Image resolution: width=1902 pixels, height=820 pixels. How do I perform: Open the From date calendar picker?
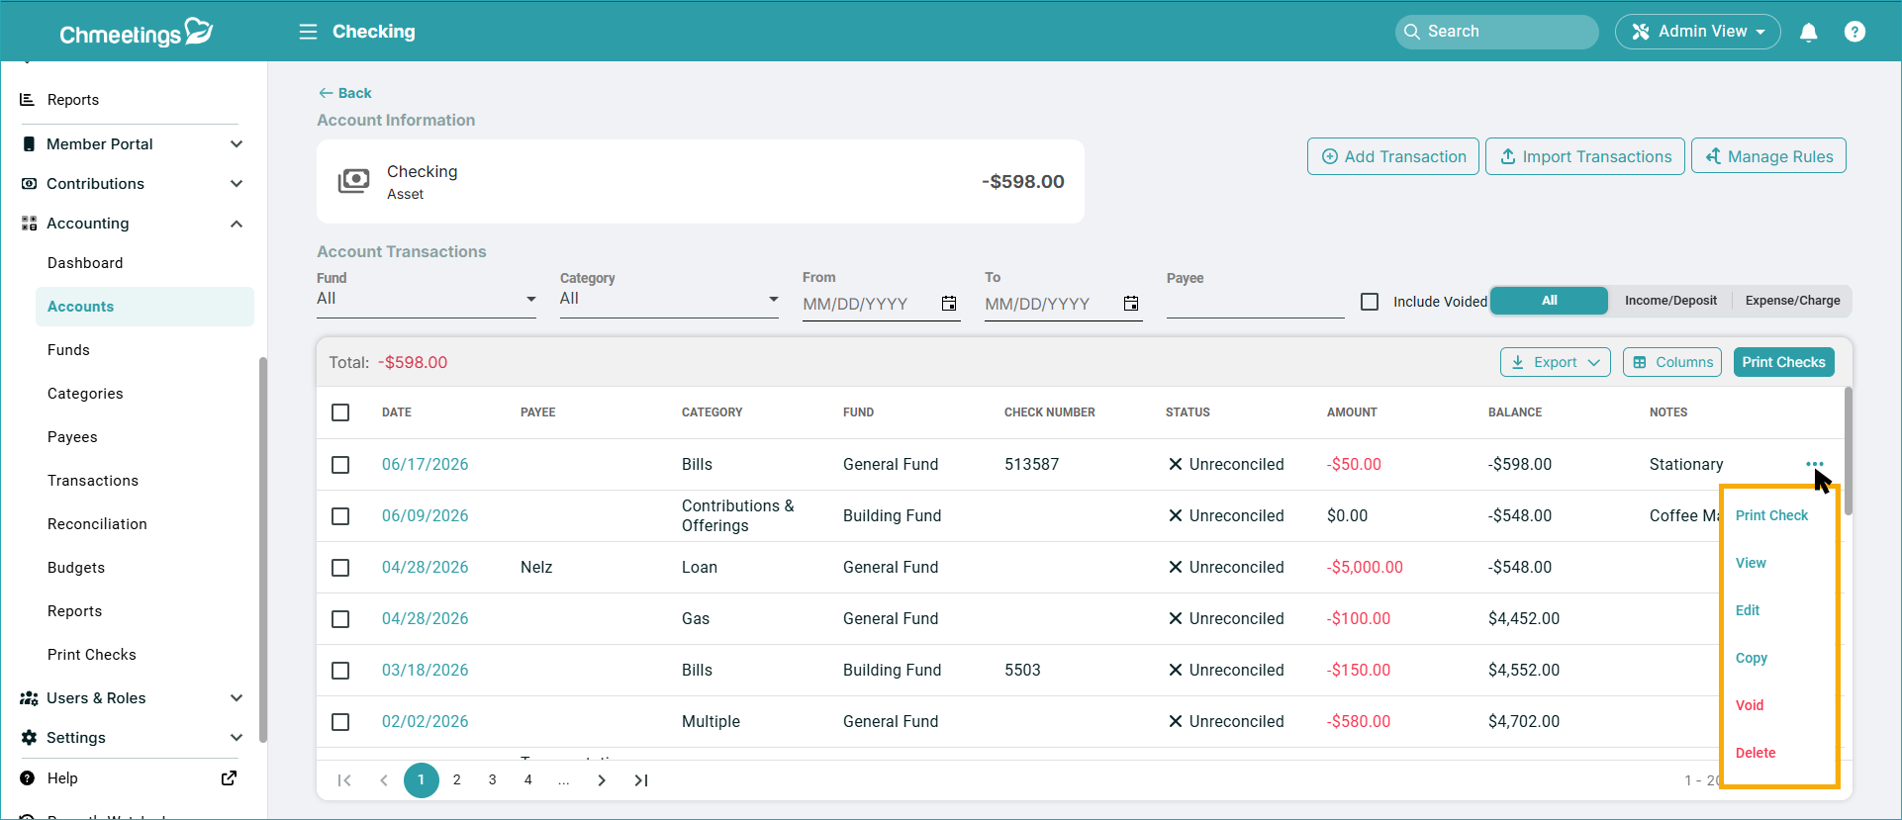[x=949, y=304]
